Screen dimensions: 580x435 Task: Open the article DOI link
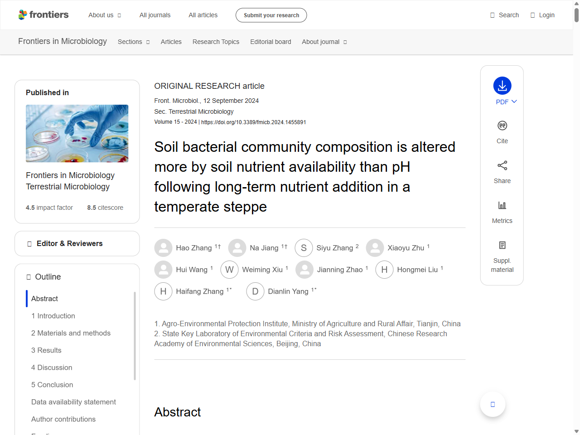[x=253, y=122]
